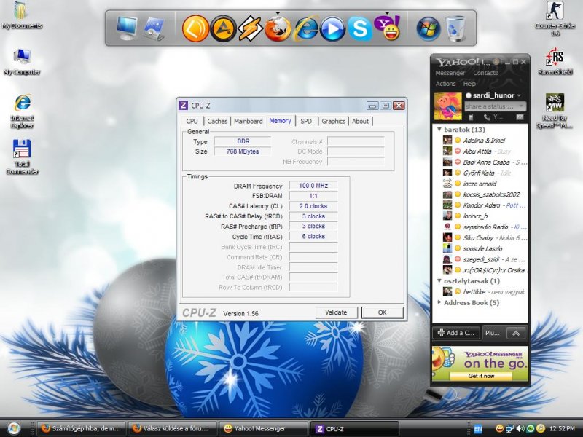This screenshot has width=583, height=437.
Task: Open Internet Explorer desktop shortcut
Action: [x=22, y=111]
